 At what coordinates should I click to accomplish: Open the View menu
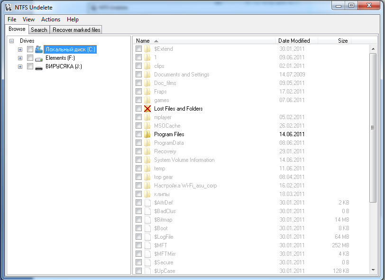[28, 19]
